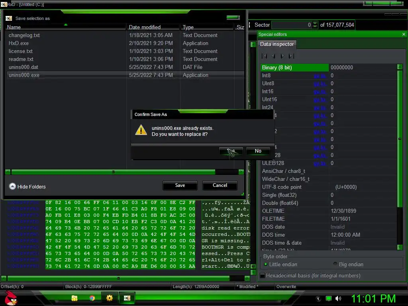Sort files by Size column header
The width and height of the screenshot is (408, 306).
pyautogui.click(x=240, y=27)
